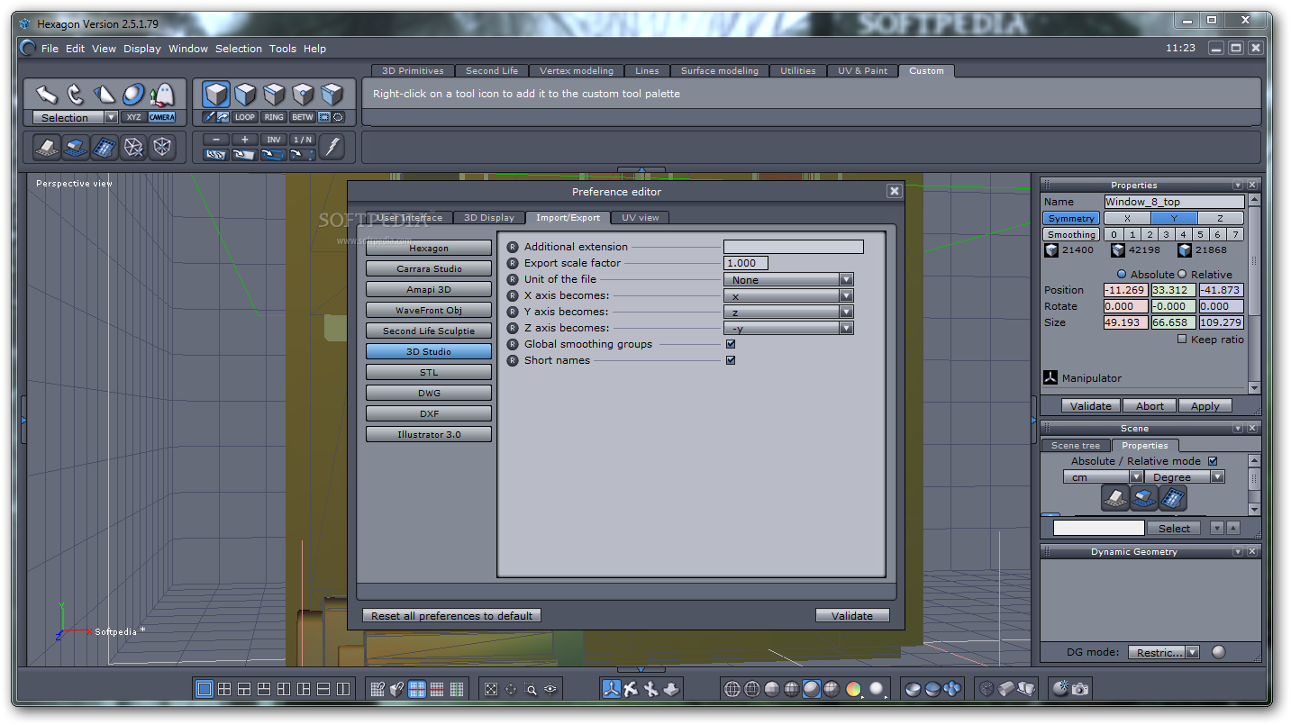The image size is (1291, 725).
Task: Activate object selection mode cube
Action: 216,94
